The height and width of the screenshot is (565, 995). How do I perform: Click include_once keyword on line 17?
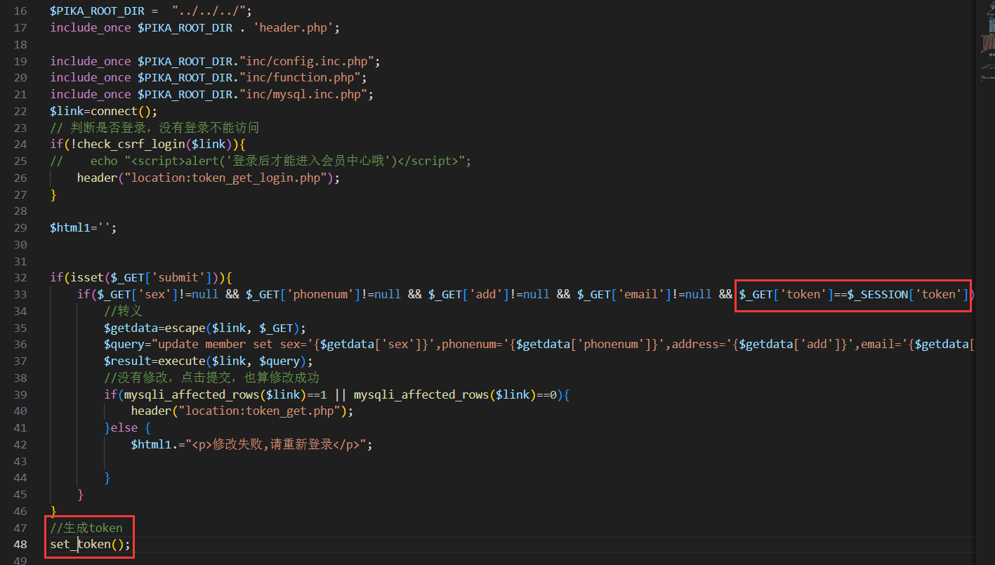[91, 28]
